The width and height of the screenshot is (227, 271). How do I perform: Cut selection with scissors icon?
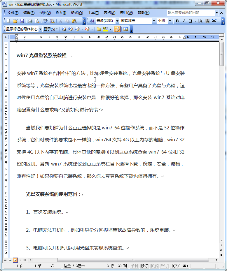pyautogui.click(x=60, y=21)
